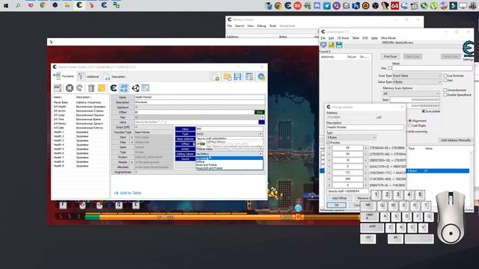479x269 pixels.
Task: Enable the Unrandomizer checkbox
Action: pyautogui.click(x=445, y=90)
